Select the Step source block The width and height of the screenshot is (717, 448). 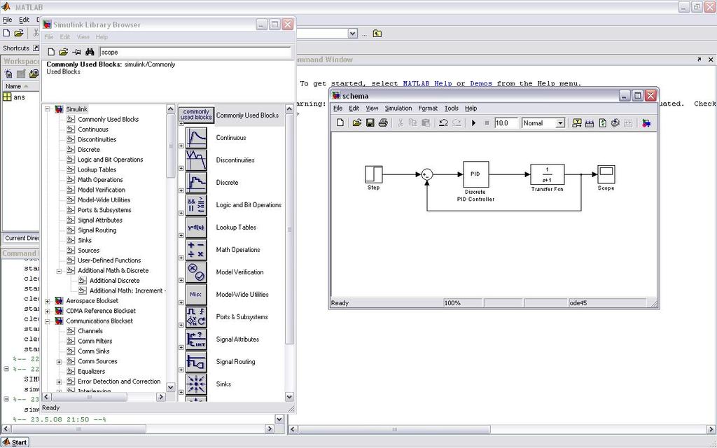(x=374, y=174)
